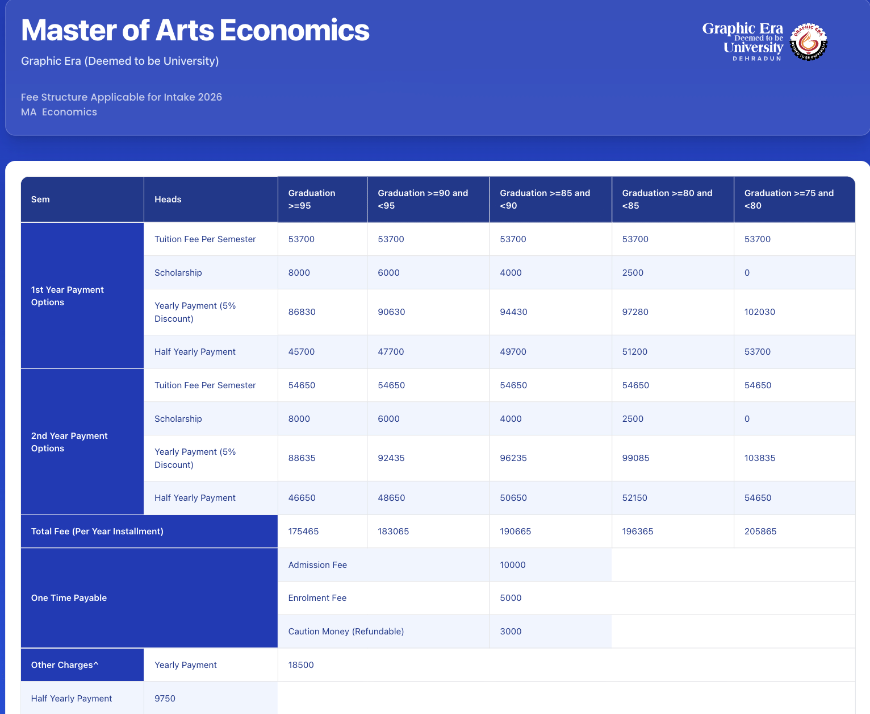Select the 1st Year Payment Options cell

pyautogui.click(x=68, y=296)
